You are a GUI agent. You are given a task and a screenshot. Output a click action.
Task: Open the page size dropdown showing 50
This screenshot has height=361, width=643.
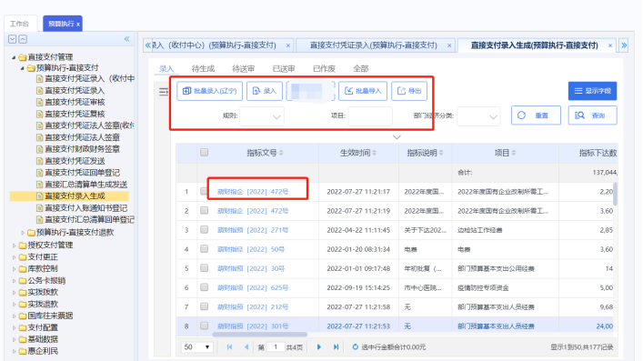[196, 347]
